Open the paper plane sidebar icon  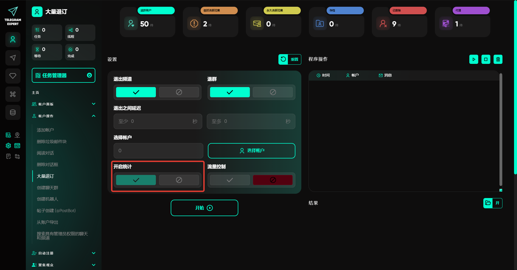point(13,58)
